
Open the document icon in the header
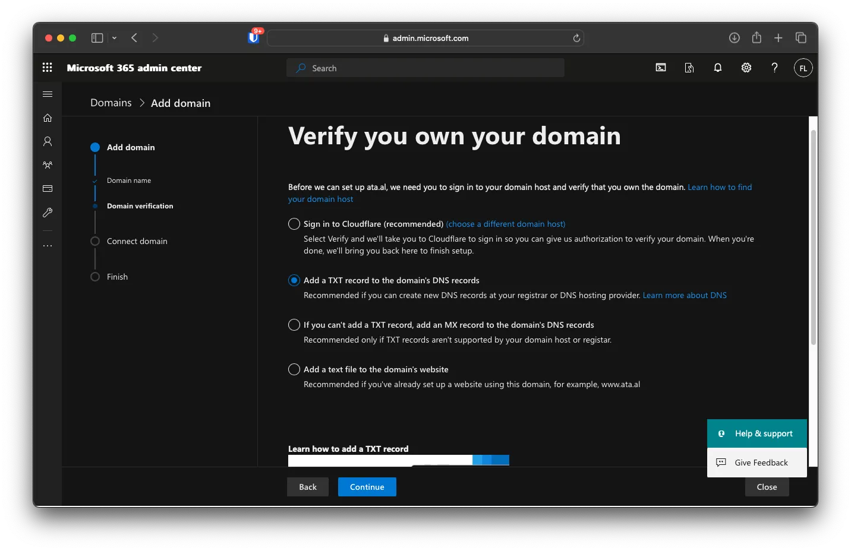(x=689, y=68)
